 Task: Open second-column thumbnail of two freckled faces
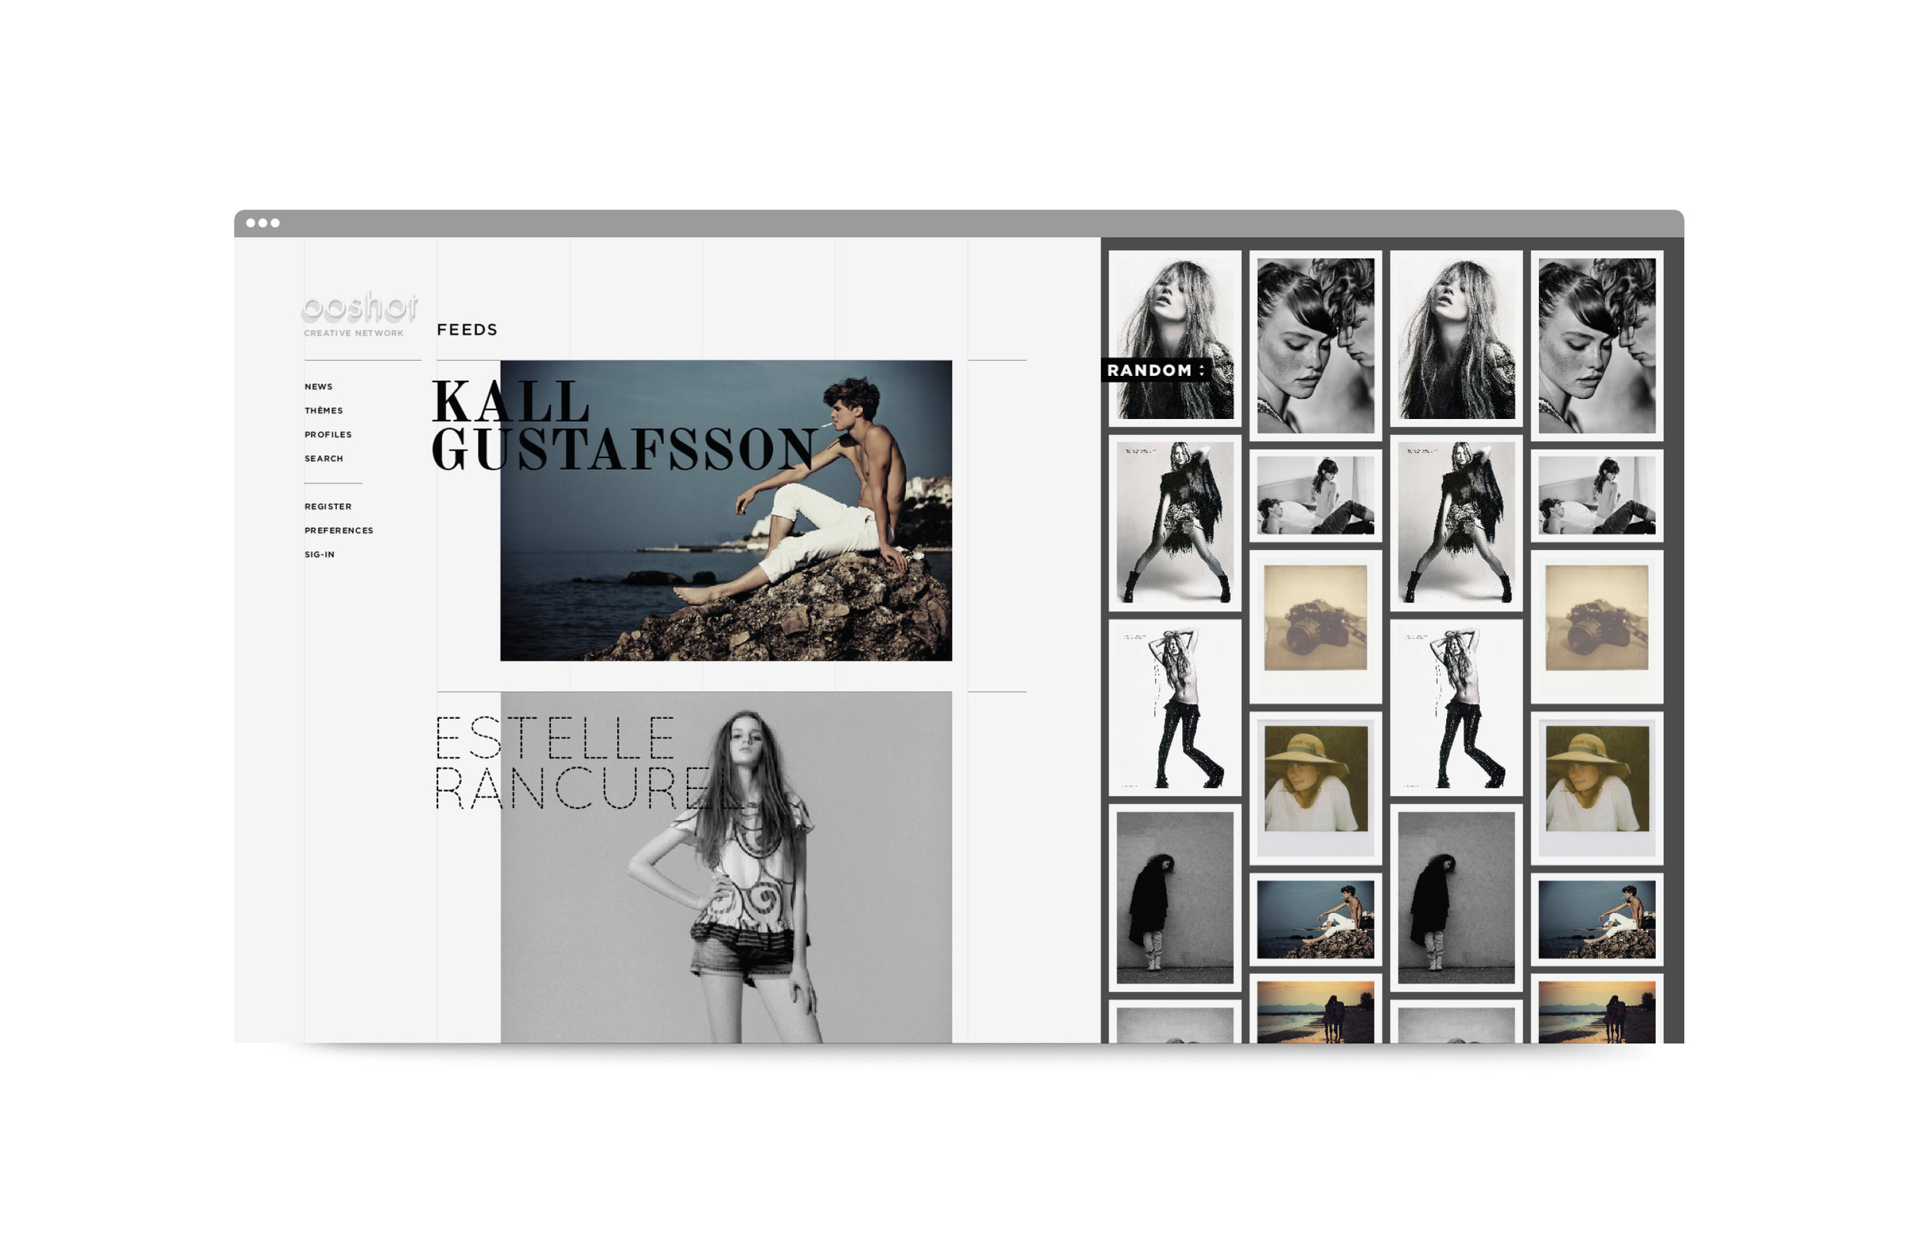pyautogui.click(x=1315, y=345)
